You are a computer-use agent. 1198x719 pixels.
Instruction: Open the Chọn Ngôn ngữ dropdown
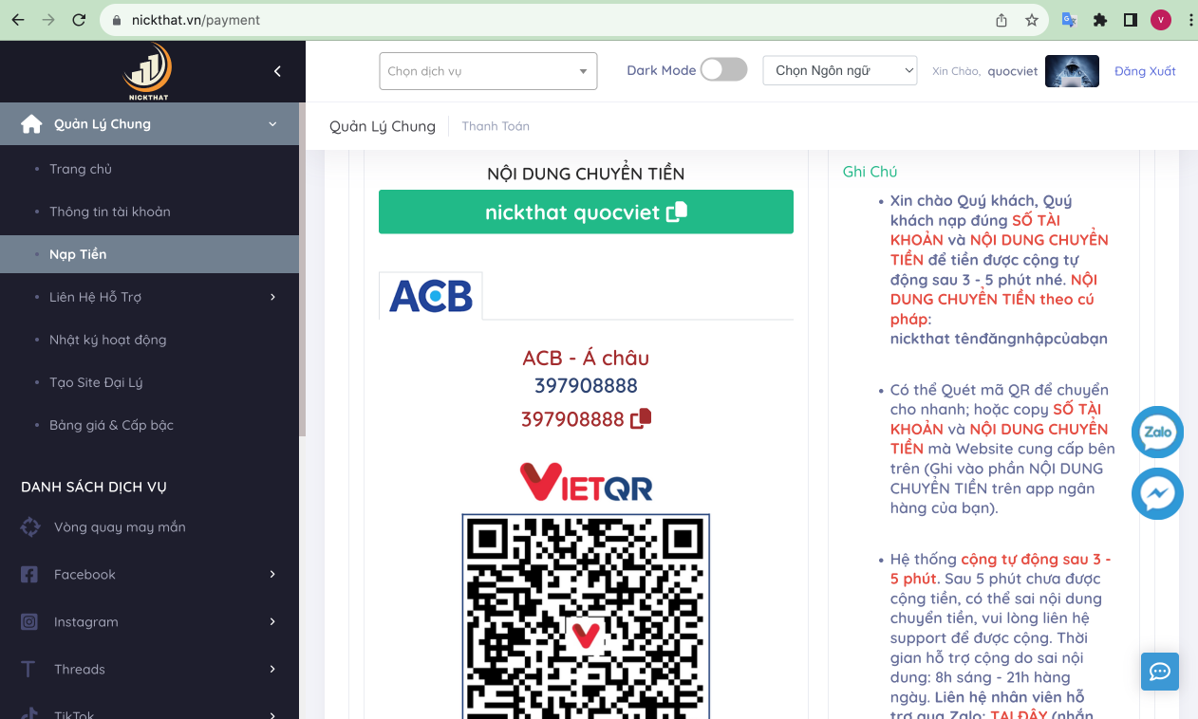click(840, 70)
